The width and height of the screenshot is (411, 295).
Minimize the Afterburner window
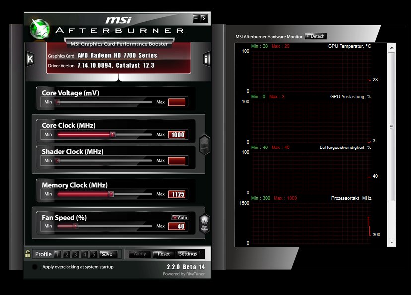[196, 18]
